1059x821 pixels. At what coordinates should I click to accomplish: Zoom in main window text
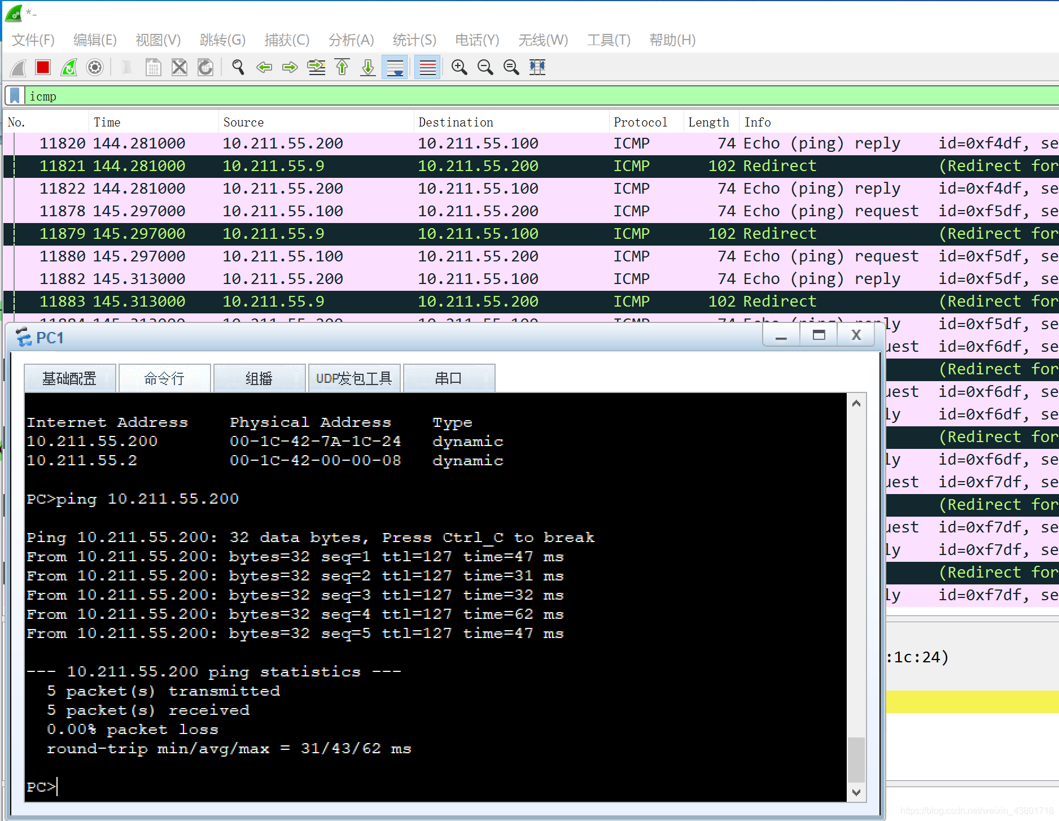click(460, 68)
